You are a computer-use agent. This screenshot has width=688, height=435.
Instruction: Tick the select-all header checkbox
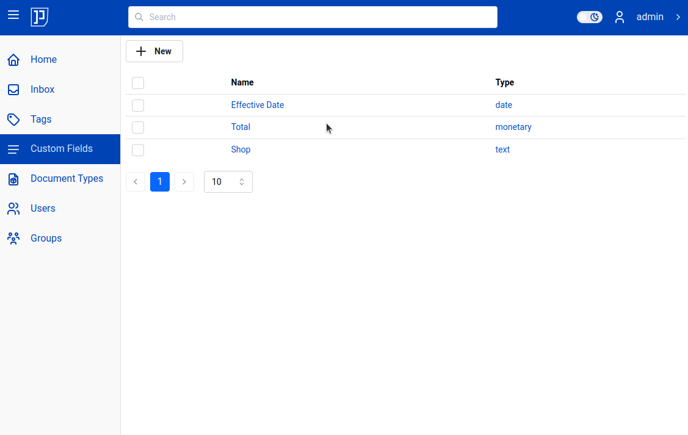(138, 83)
